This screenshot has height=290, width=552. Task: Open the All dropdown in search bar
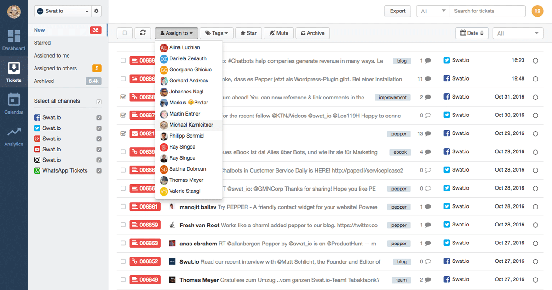(x=433, y=11)
